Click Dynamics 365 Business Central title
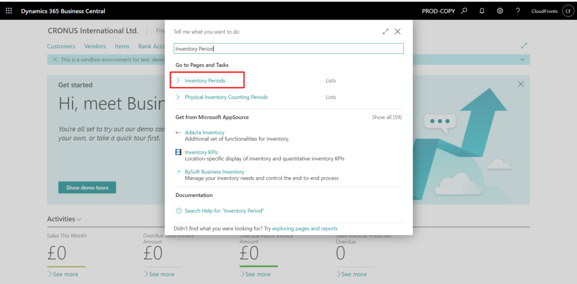This screenshot has width=577, height=284. click(63, 11)
